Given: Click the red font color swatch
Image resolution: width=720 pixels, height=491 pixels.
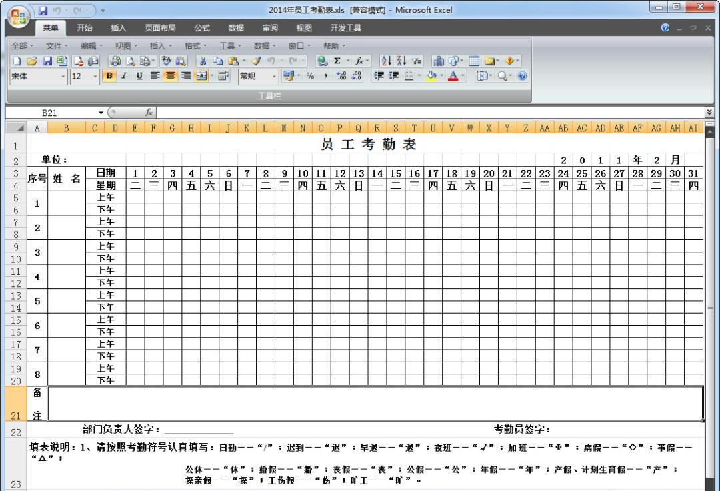Looking at the screenshot, I should pyautogui.click(x=453, y=79).
